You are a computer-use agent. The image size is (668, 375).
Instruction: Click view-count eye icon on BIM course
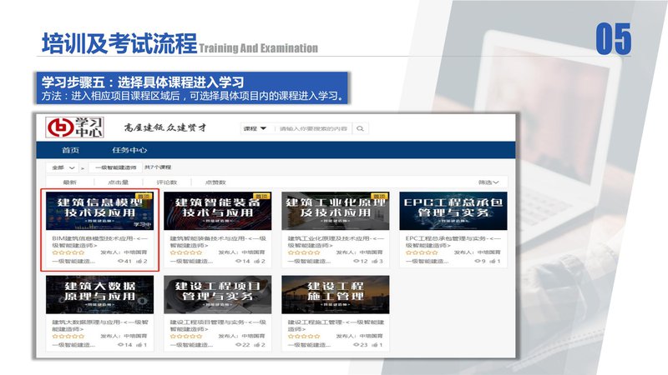120,261
